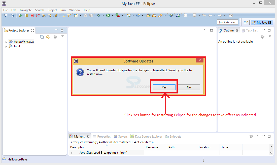Open the External Tools dropdown arrow
This screenshot has height=165, width=277.
(122, 16)
